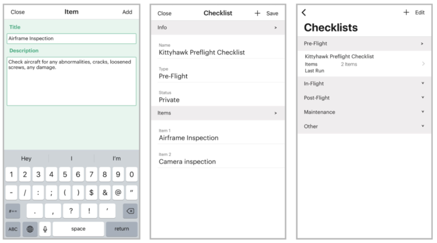
Task: Collapse the Pre-Flight section
Action: [x=364, y=43]
